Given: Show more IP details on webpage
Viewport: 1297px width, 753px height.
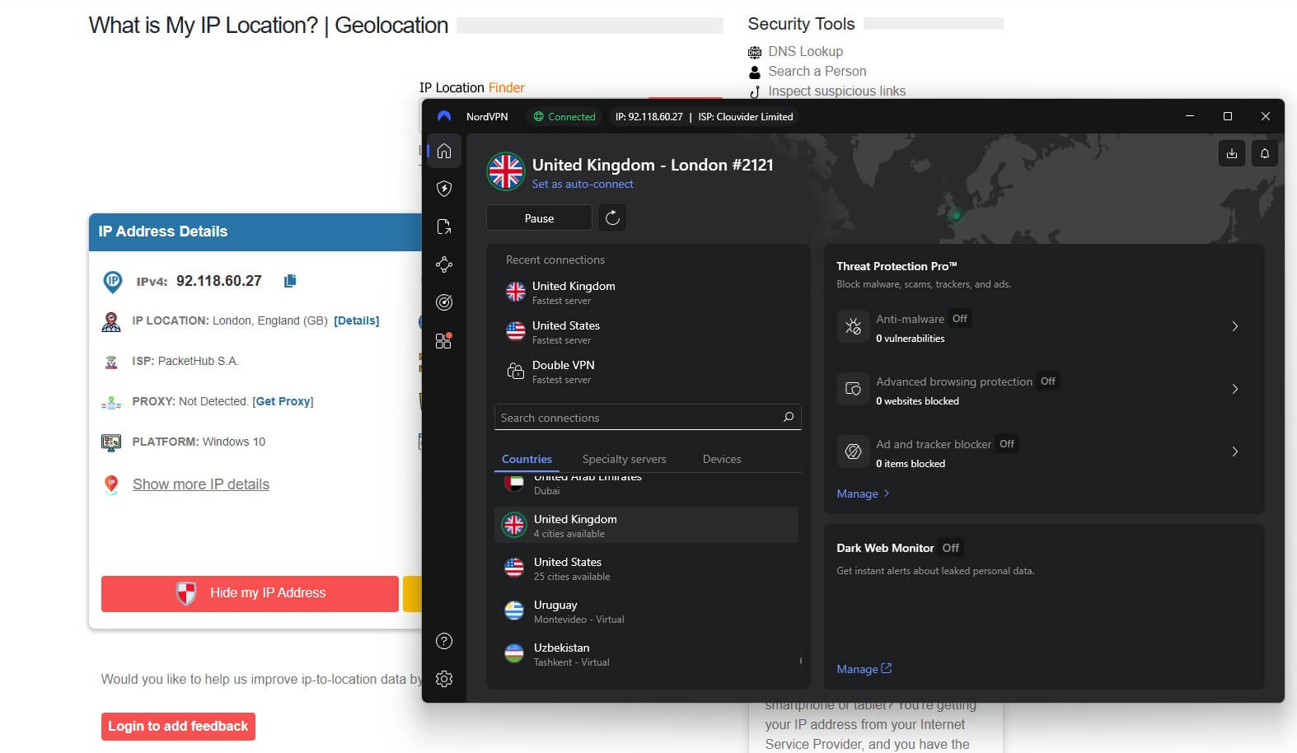Looking at the screenshot, I should 201,484.
